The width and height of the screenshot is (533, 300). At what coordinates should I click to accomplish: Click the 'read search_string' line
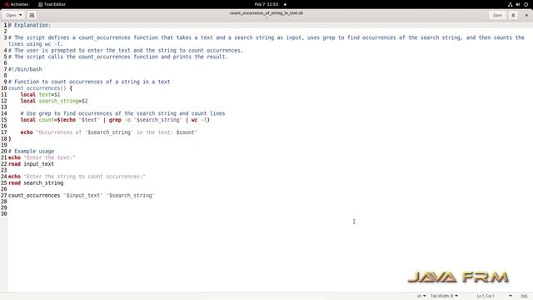(36, 183)
